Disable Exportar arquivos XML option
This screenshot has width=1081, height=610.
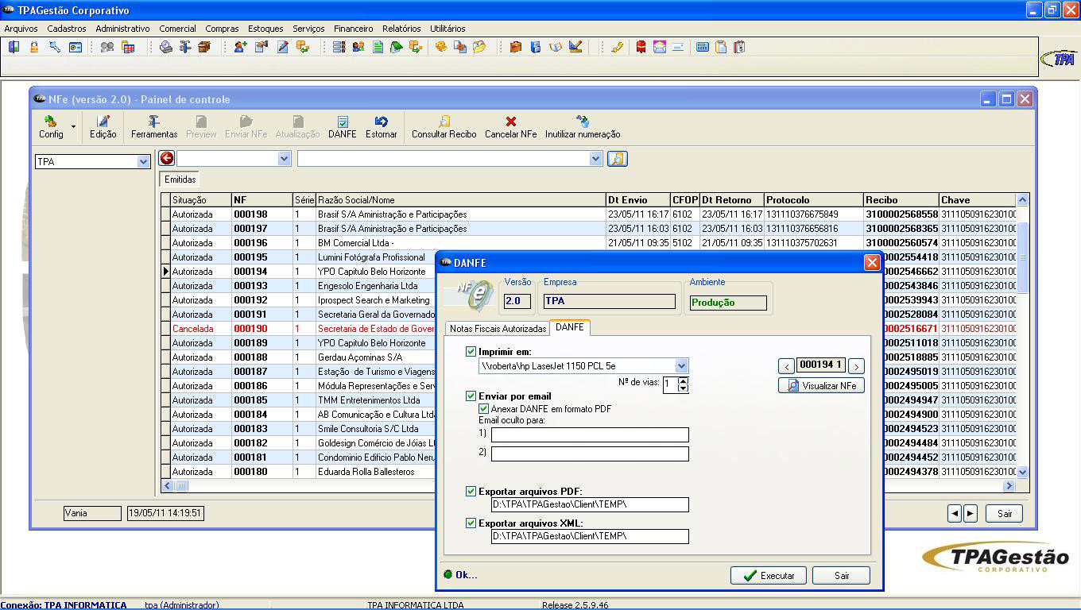471,523
